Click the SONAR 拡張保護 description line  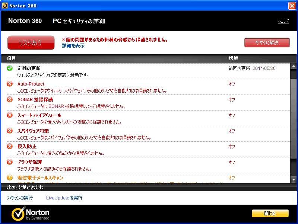71,106
